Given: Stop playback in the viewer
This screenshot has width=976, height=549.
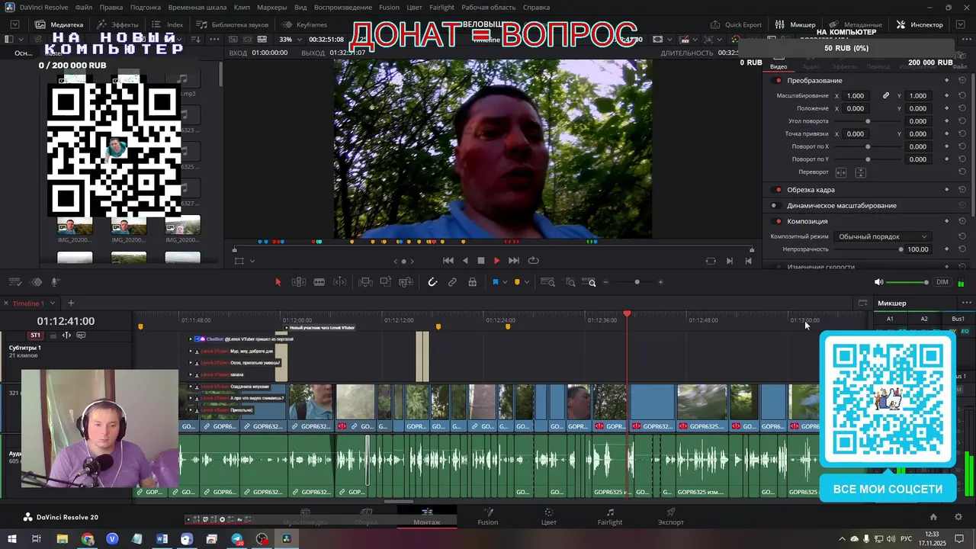Looking at the screenshot, I should click(x=481, y=261).
